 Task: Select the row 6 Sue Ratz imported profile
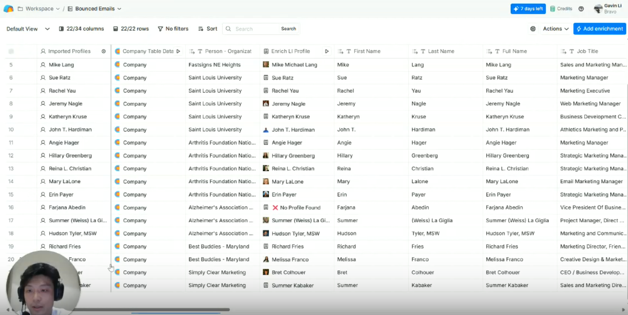tap(74, 78)
